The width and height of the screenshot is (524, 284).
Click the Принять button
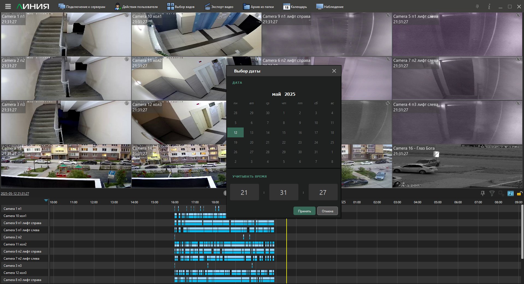(x=304, y=211)
